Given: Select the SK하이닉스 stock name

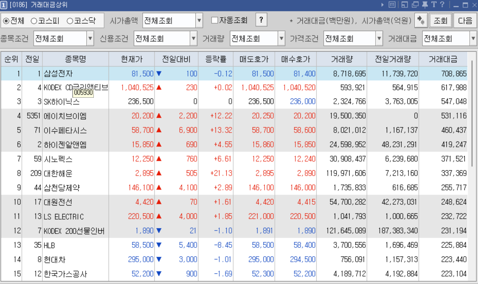Looking at the screenshot, I should coord(62,101).
